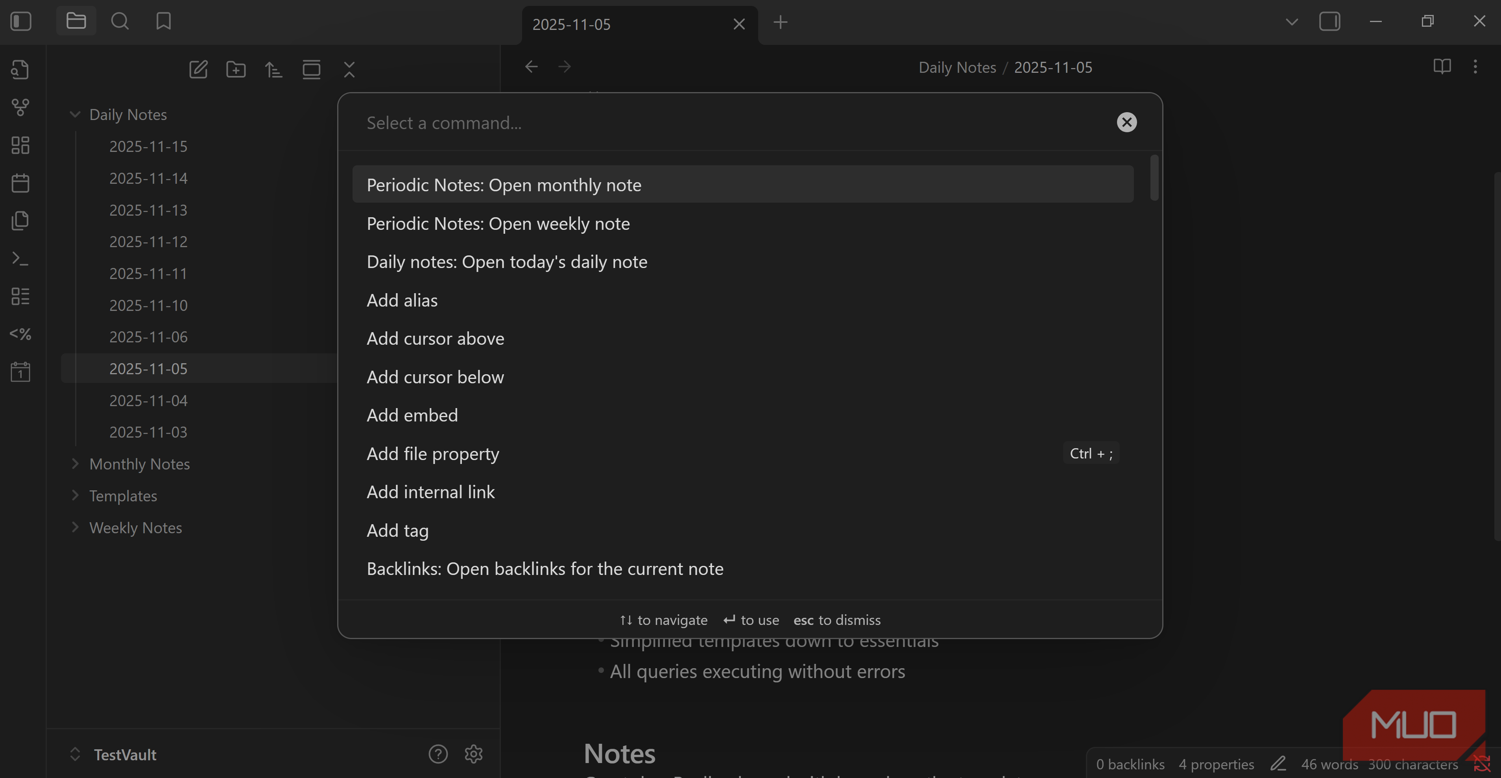
Task: Open canvas icon in the ribbon
Action: (x=20, y=145)
